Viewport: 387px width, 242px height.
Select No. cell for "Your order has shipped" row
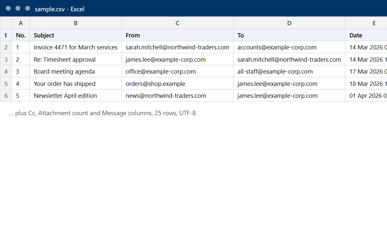click(x=21, y=84)
